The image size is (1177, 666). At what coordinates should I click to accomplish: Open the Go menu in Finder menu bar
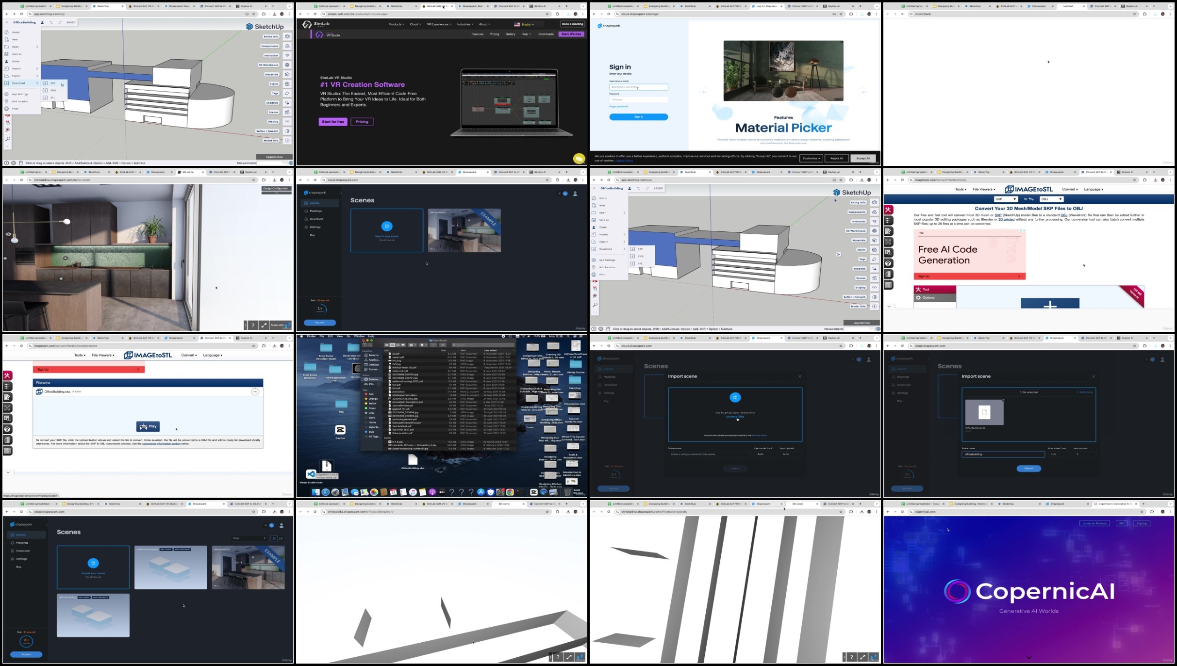348,336
